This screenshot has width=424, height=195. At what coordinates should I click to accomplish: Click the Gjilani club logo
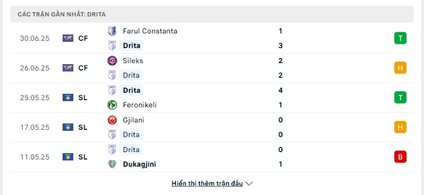pos(112,120)
